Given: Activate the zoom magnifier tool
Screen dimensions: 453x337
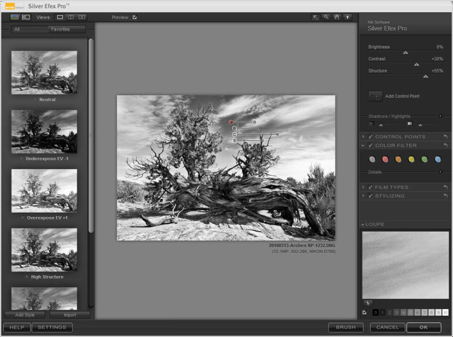Looking at the screenshot, I should click(326, 17).
